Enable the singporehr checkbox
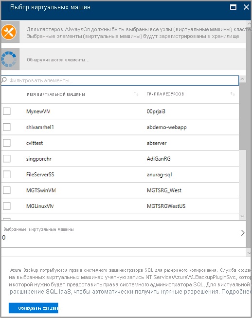This screenshot has width=252, height=318. 7,159
